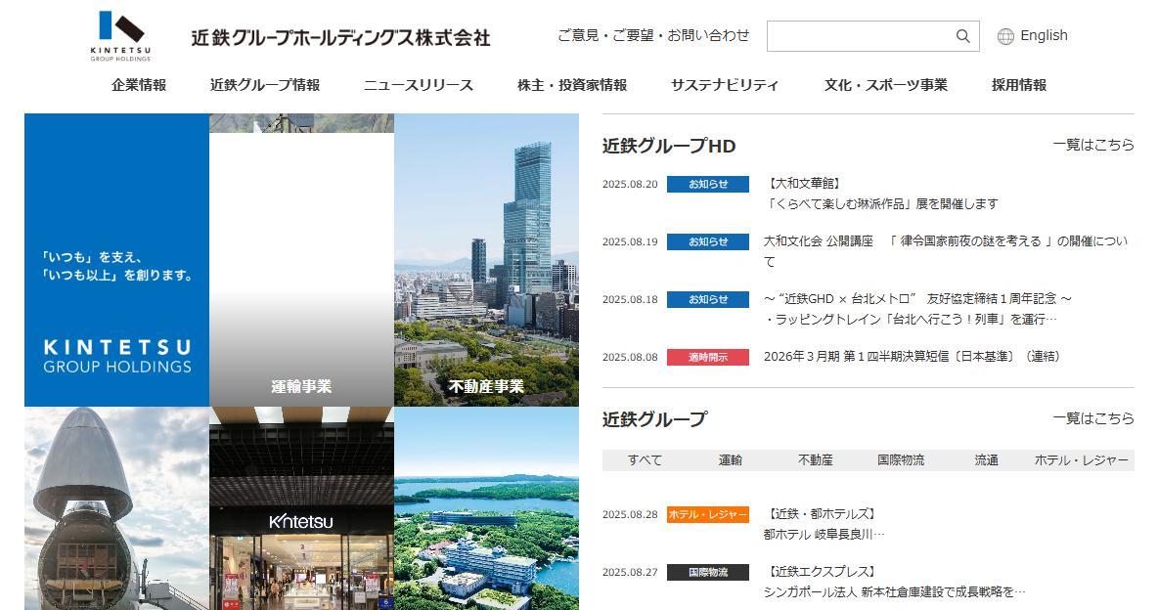Click the 近鉄グループ section heading

coord(655,419)
